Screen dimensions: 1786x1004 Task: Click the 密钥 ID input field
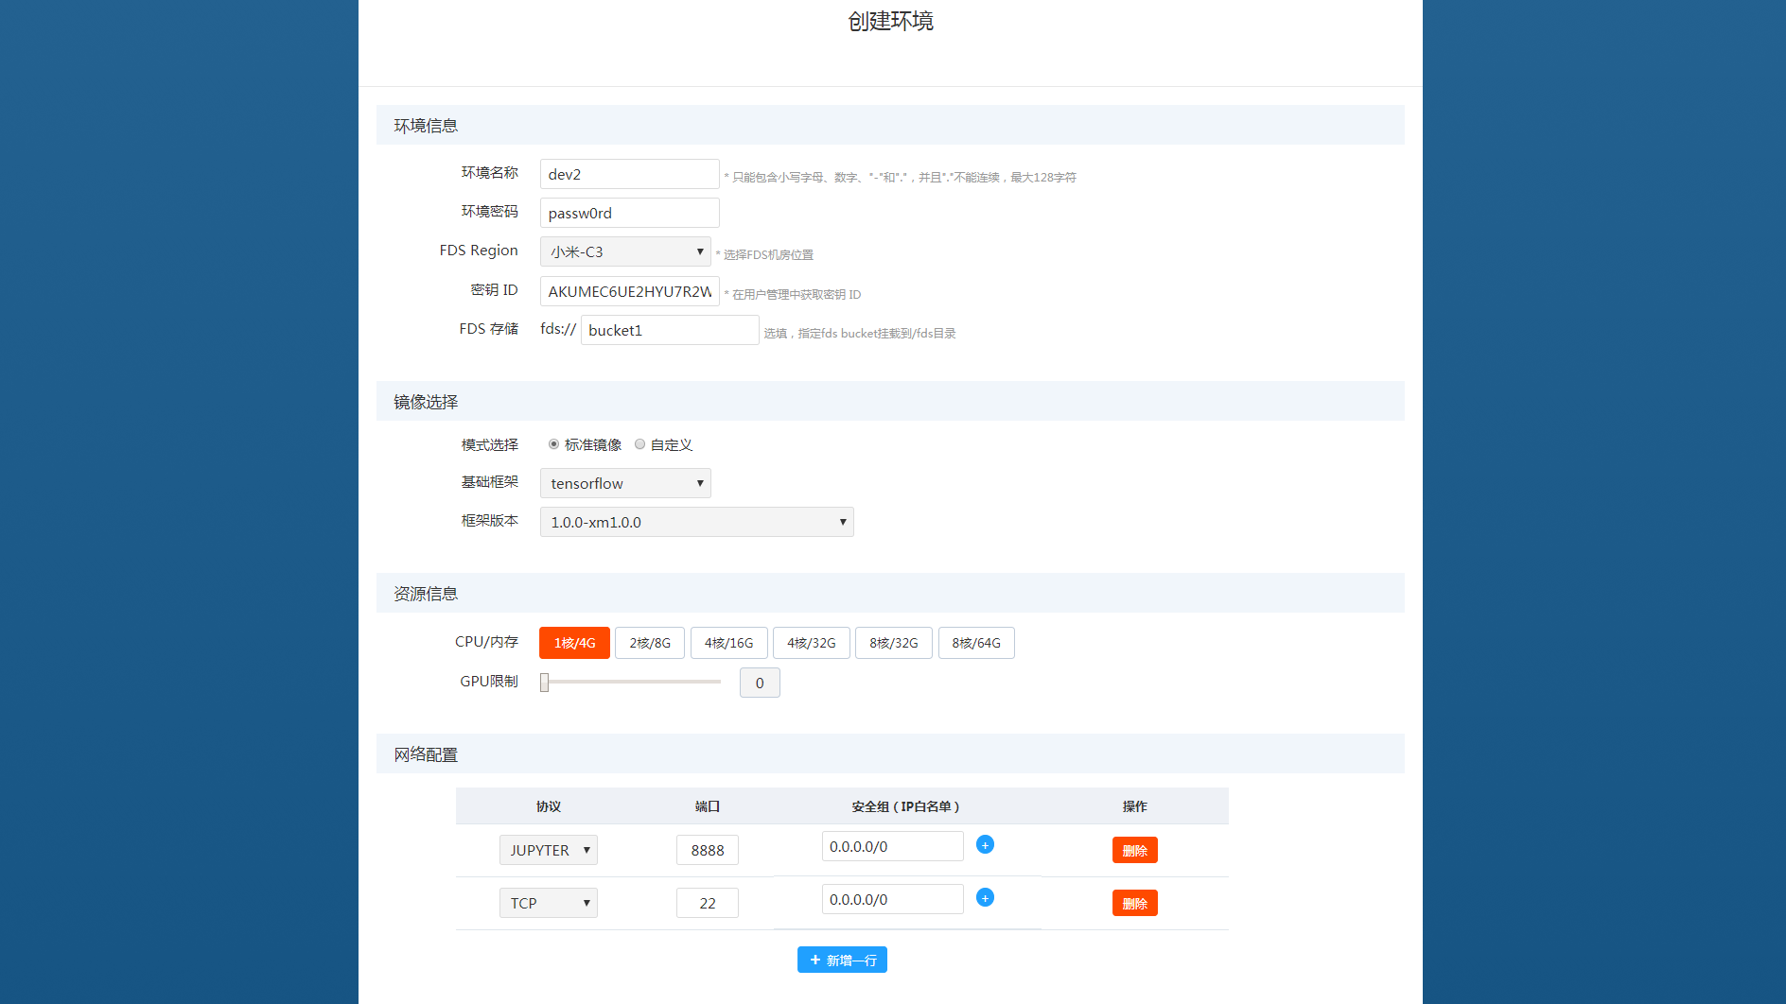click(x=630, y=291)
